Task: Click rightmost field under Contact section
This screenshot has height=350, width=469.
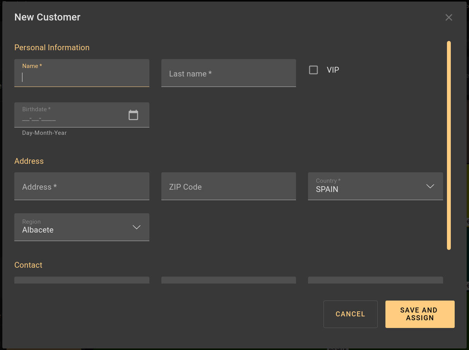Action: 375,280
